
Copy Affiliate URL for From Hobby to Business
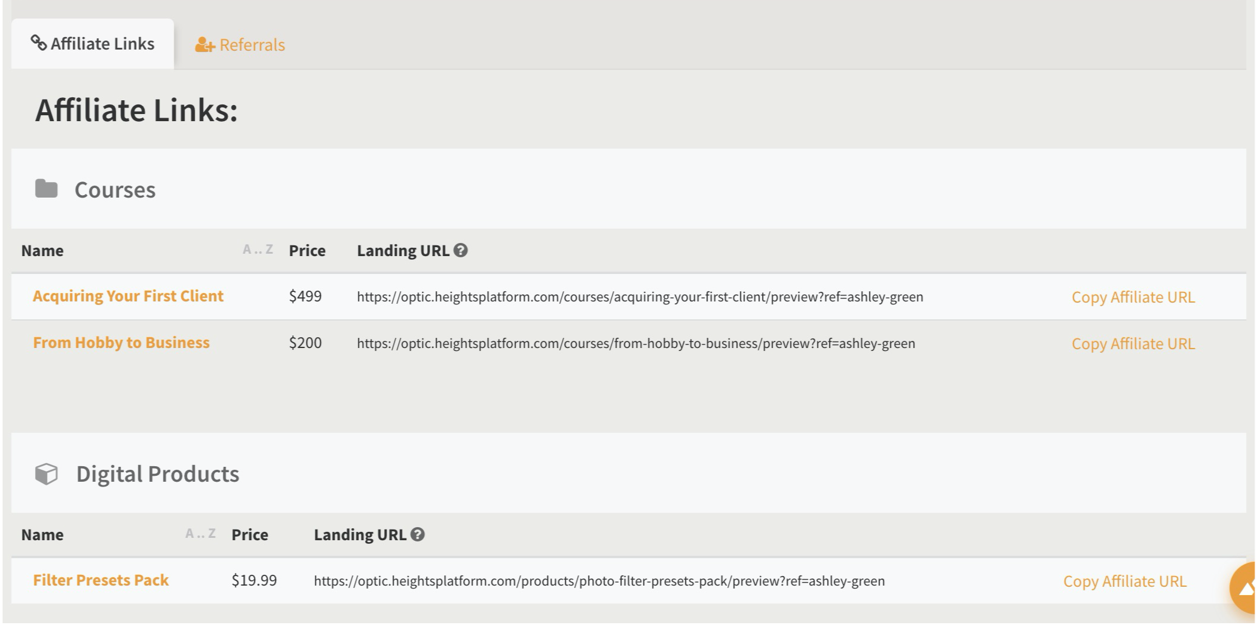click(1133, 344)
